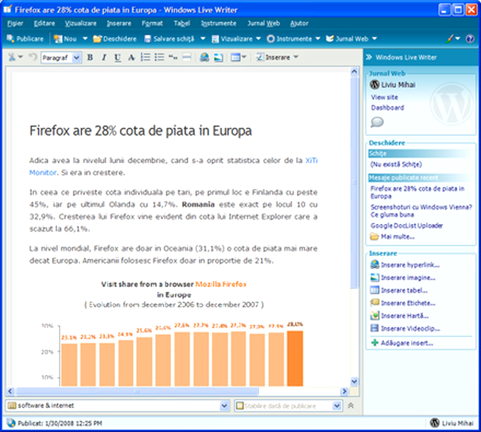Click the cut scissors icon
This screenshot has width=481, height=432.
coord(12,57)
